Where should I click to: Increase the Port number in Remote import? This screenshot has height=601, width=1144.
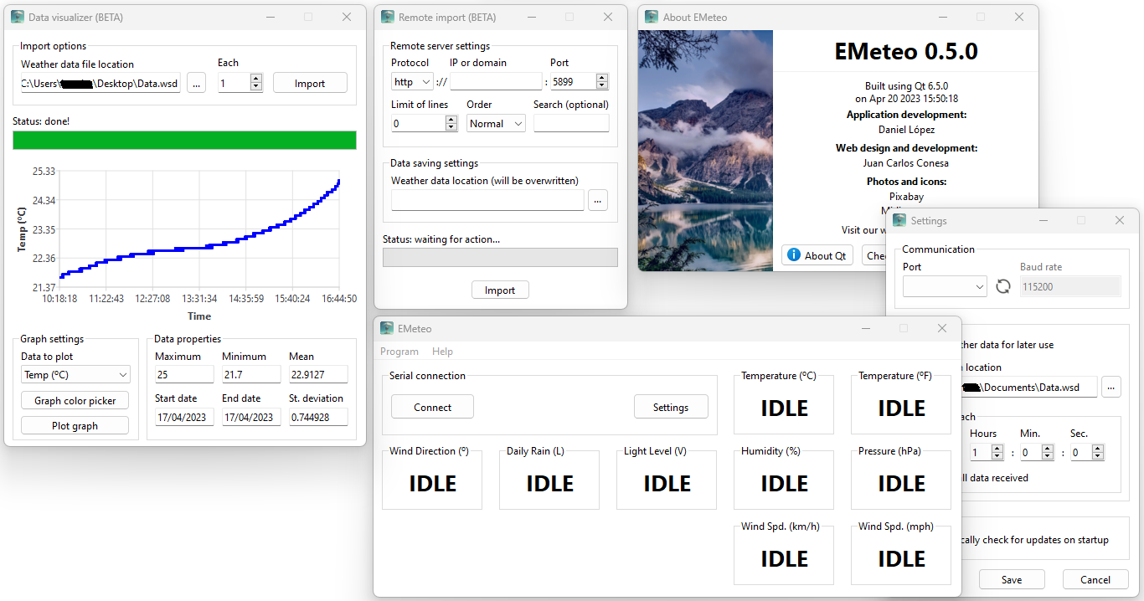coord(600,77)
